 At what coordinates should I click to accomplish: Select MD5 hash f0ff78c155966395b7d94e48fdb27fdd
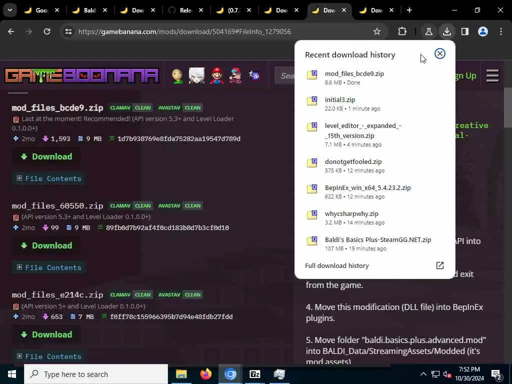pos(171,316)
